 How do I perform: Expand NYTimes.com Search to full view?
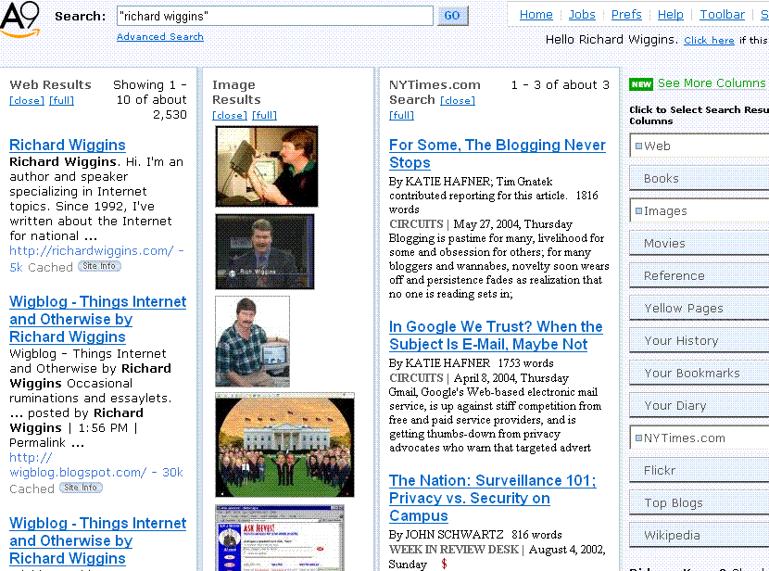pos(402,115)
